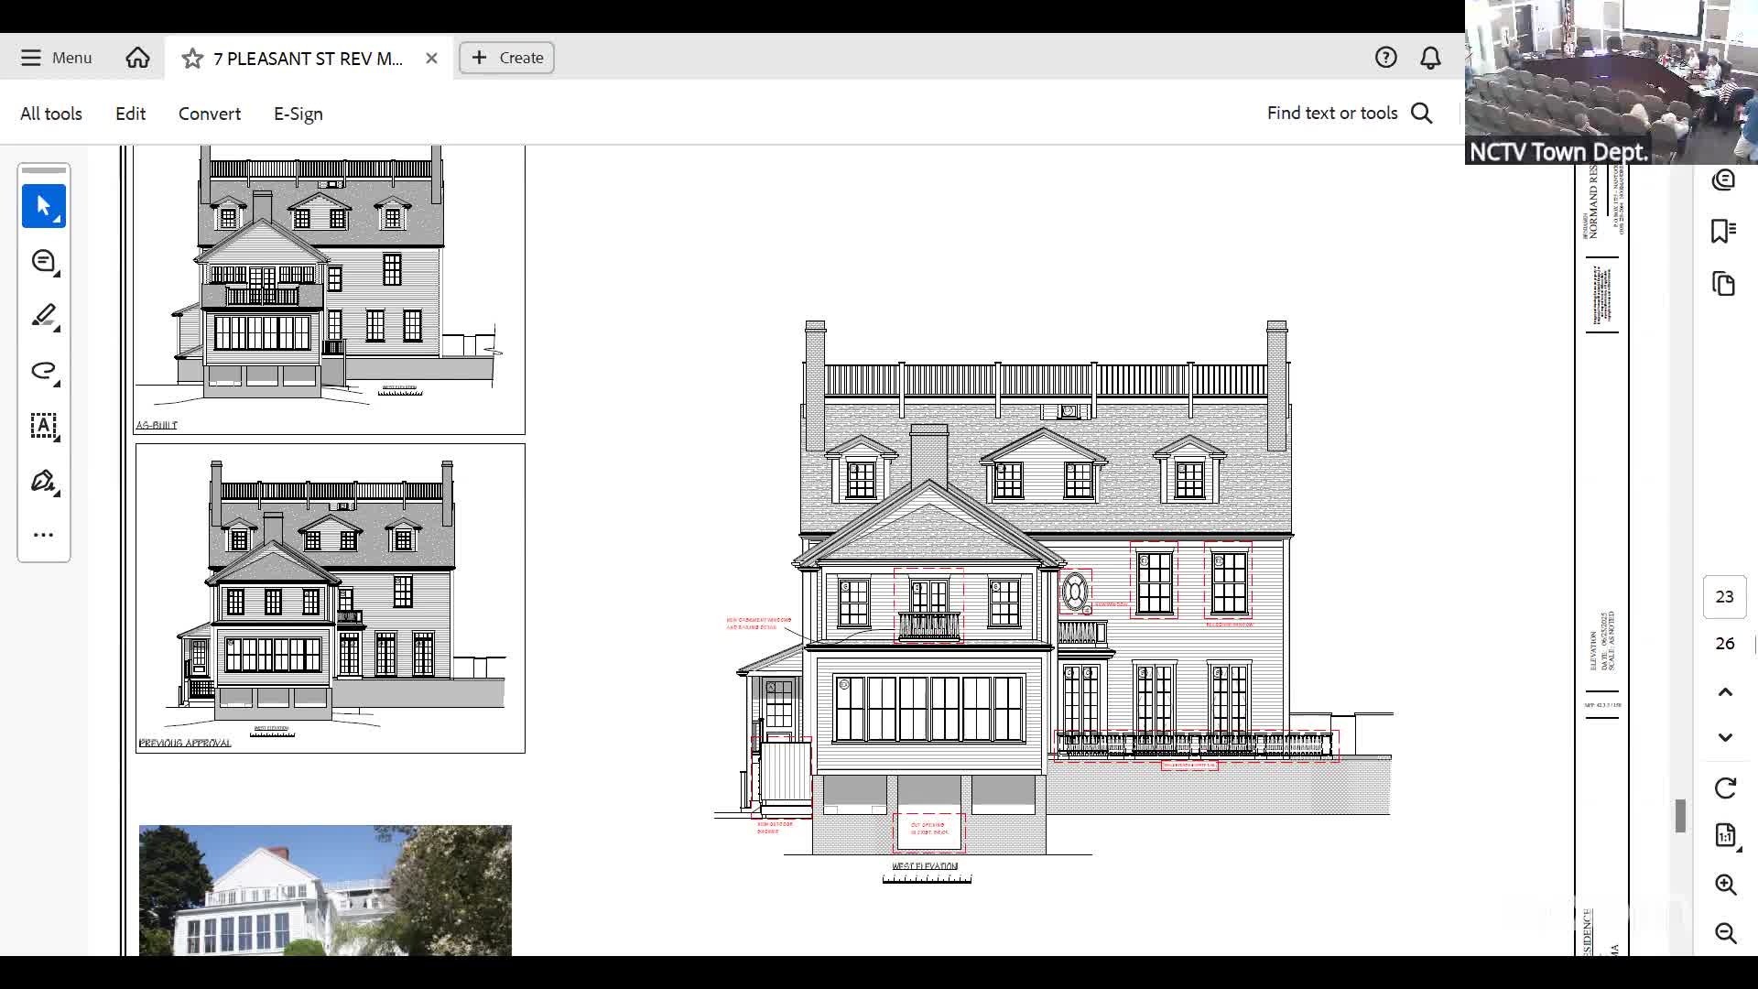Click the magnifier search icon
1758x989 pixels.
1422,113
